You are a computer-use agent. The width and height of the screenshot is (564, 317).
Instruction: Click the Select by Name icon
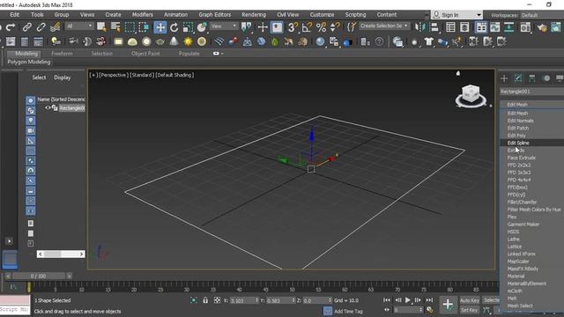(x=115, y=27)
